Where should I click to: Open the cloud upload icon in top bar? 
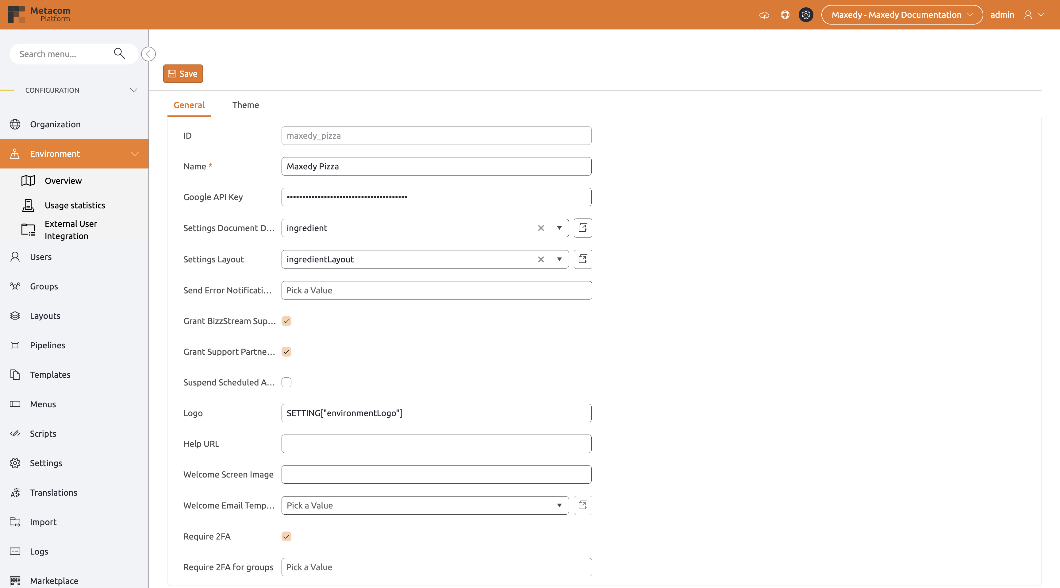(765, 14)
